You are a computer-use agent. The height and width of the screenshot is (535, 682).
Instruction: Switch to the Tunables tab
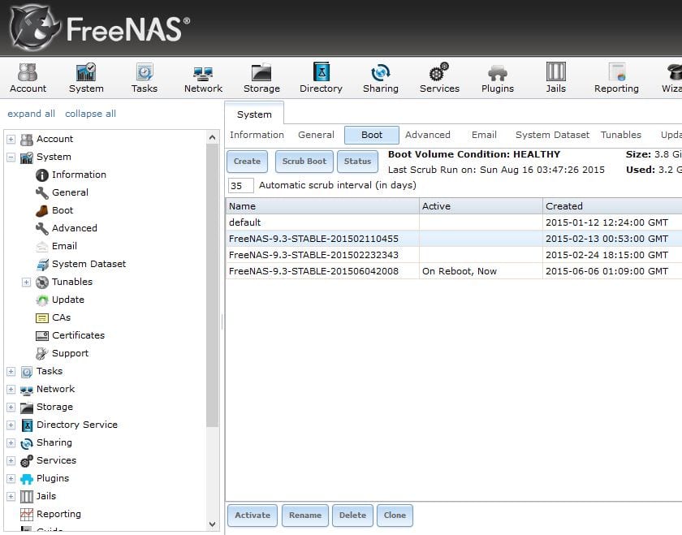[620, 135]
